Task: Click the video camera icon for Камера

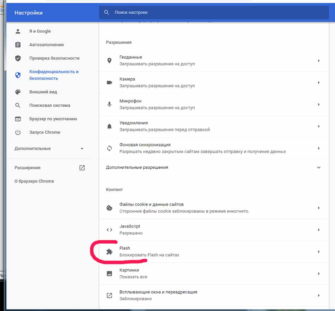Action: [x=109, y=82]
